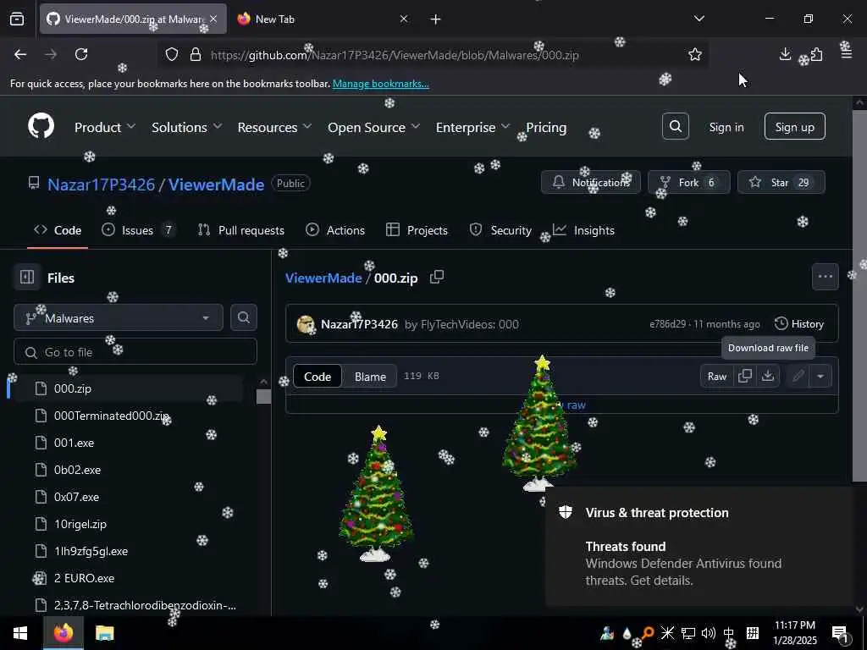This screenshot has width=867, height=650.
Task: Focus the Go to file field
Action: point(135,352)
